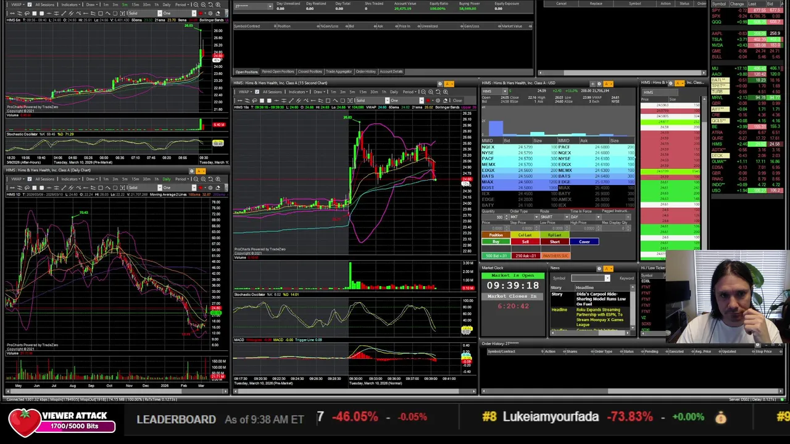Open News Symbol dropdown

pos(607,278)
